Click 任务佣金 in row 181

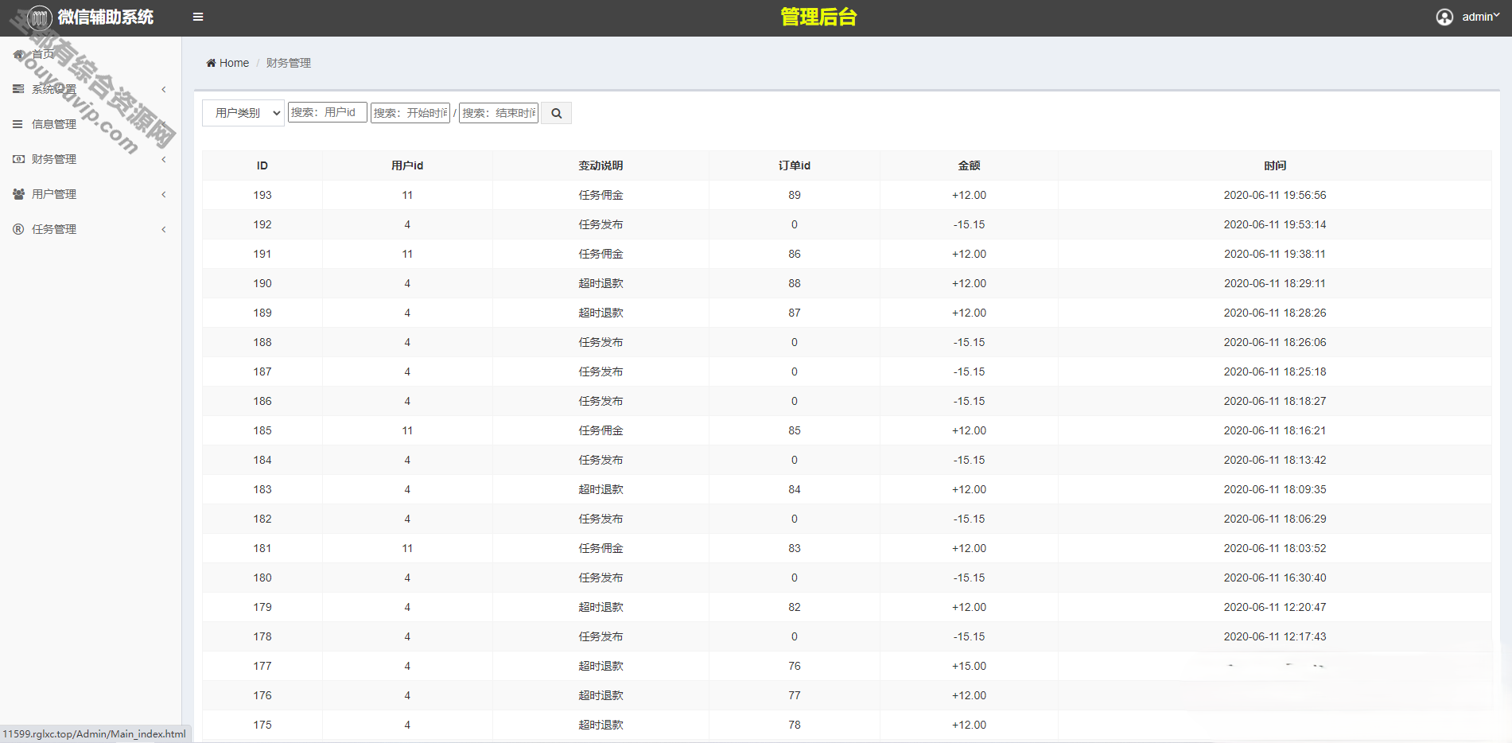[601, 548]
